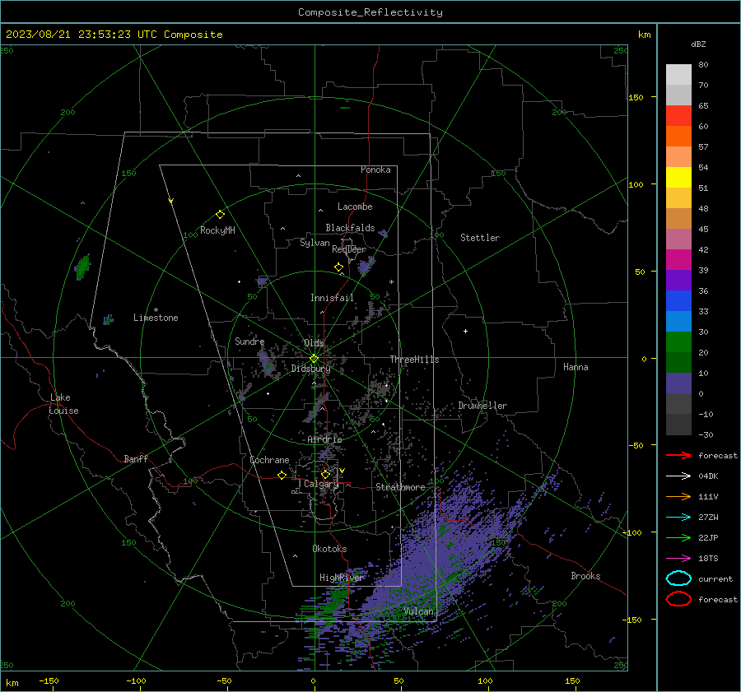Click the ThreeHills town label
The height and width of the screenshot is (692, 741).
click(x=414, y=360)
